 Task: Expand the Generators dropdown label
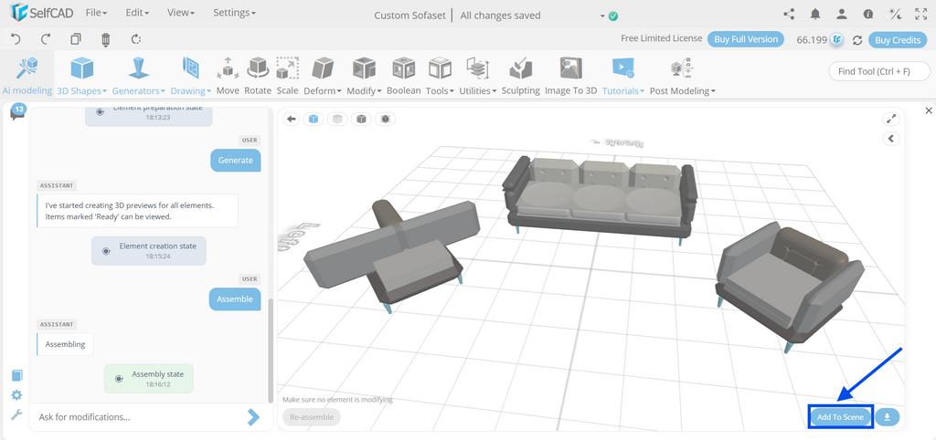click(139, 91)
